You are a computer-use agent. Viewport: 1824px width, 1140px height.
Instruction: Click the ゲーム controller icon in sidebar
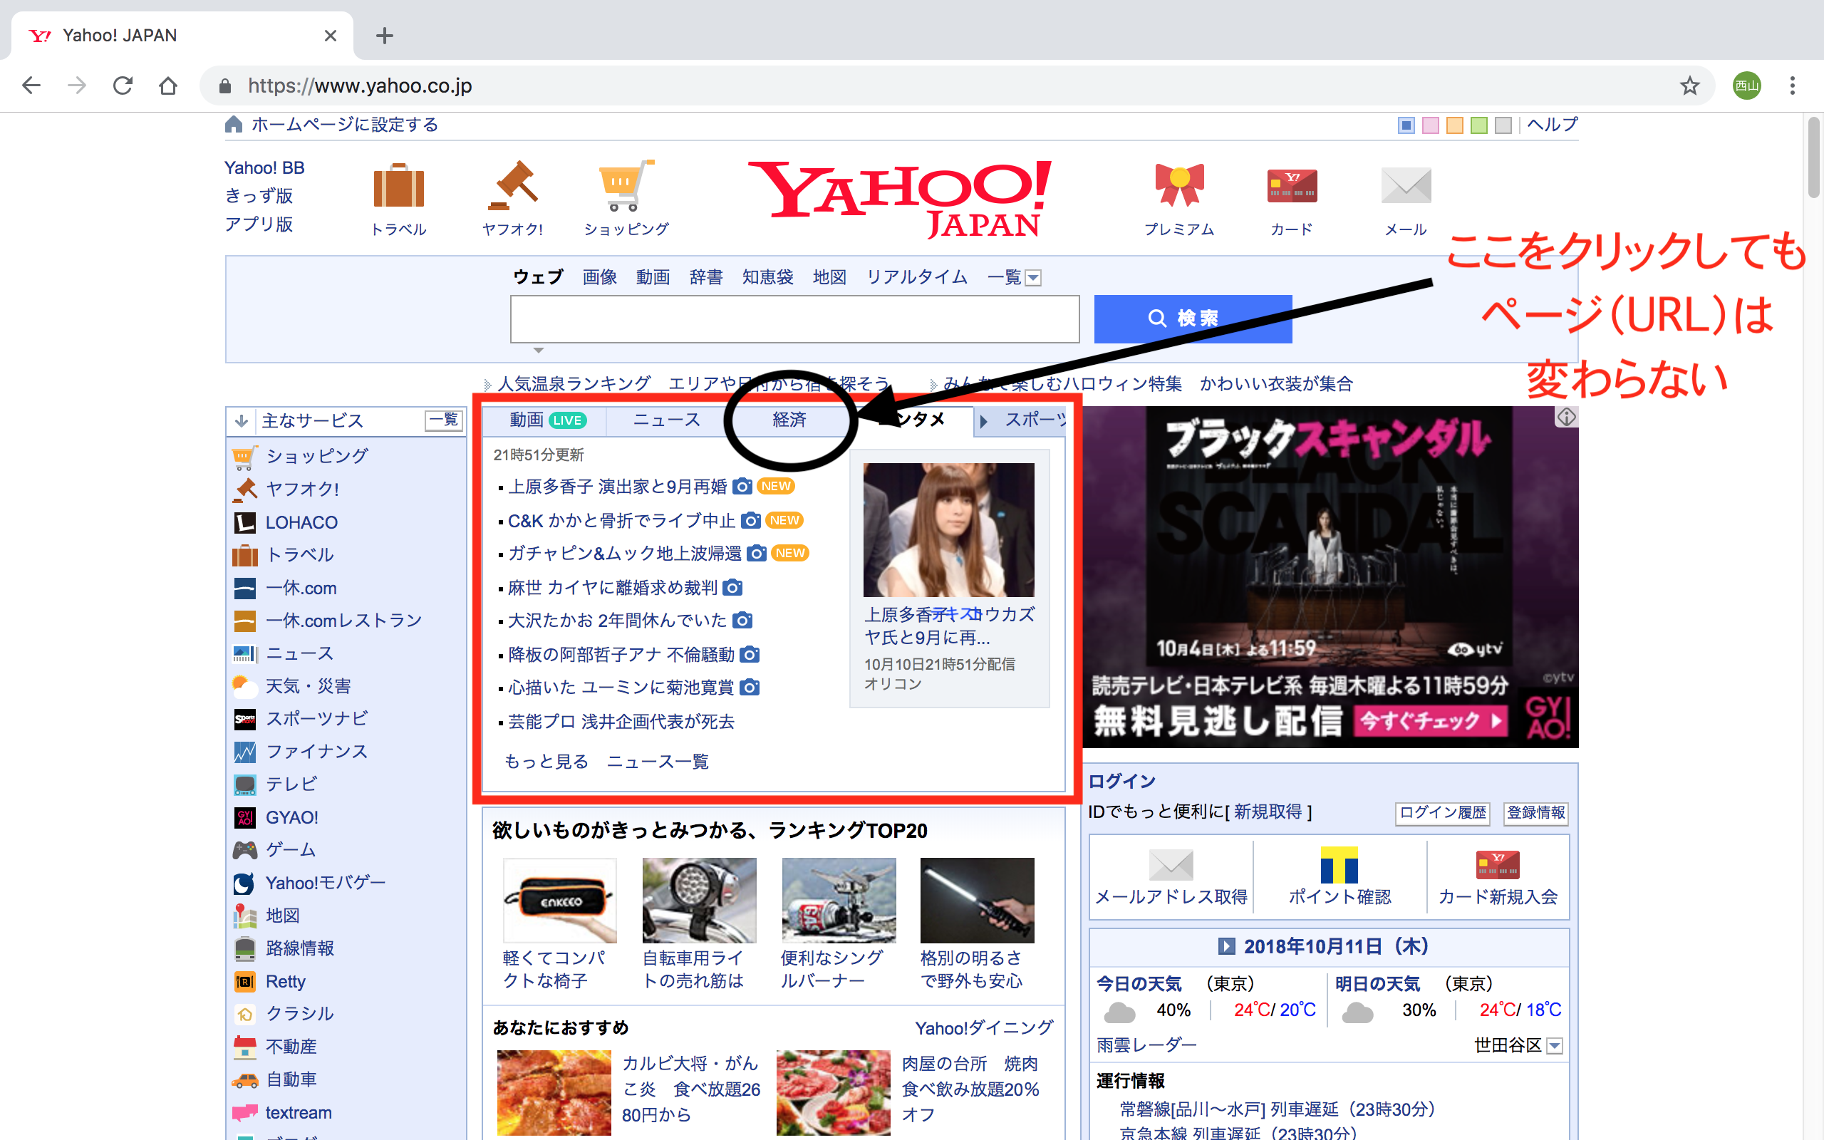pyautogui.click(x=245, y=851)
